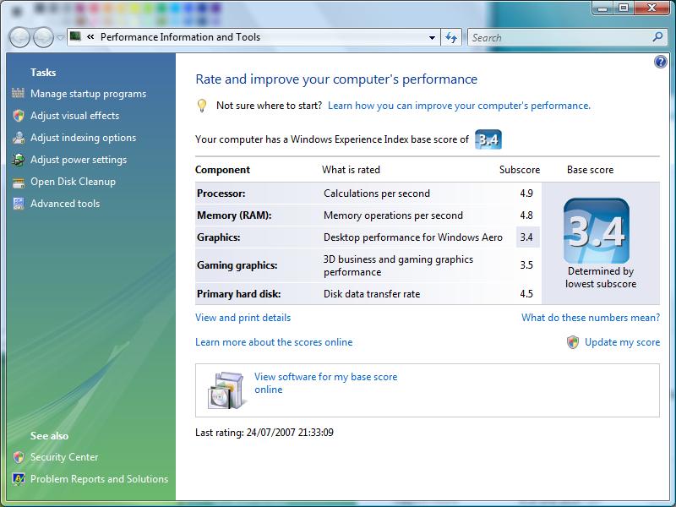Viewport: 676px width, 507px height.
Task: Click the search magnifier icon
Action: 657,37
